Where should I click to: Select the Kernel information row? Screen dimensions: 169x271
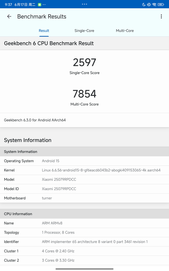pyautogui.click(x=84, y=170)
